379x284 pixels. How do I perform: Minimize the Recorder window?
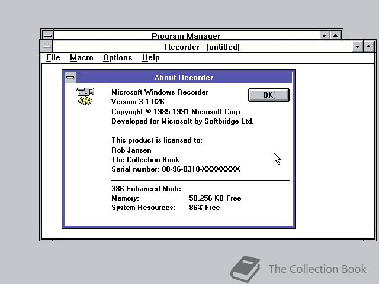tap(357, 47)
